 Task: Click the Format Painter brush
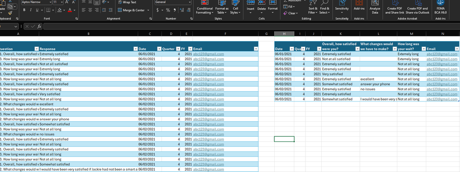pos(10,13)
